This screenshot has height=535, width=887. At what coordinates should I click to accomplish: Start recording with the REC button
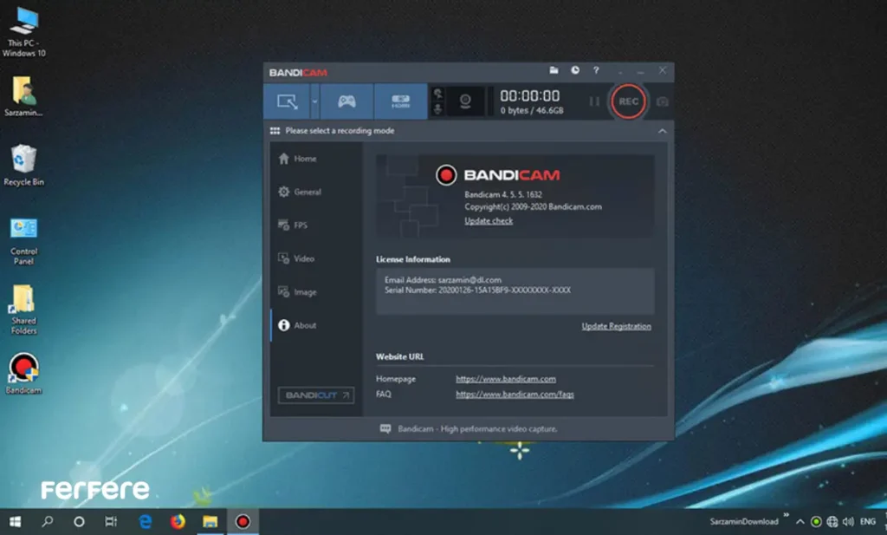628,101
